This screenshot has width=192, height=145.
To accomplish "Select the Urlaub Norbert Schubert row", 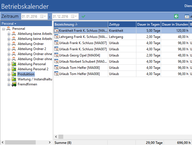I will 123,62.
